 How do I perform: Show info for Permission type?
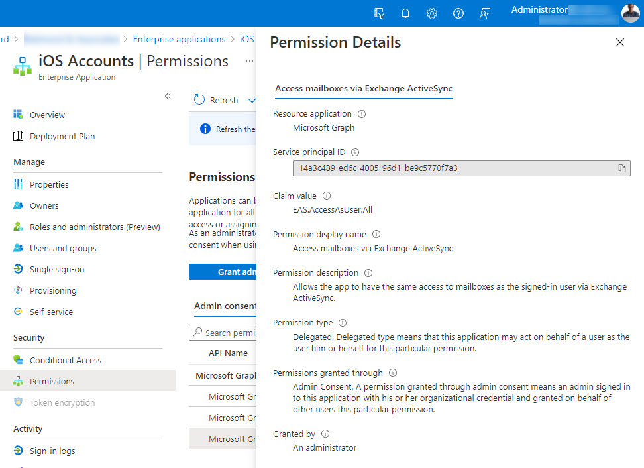343,323
